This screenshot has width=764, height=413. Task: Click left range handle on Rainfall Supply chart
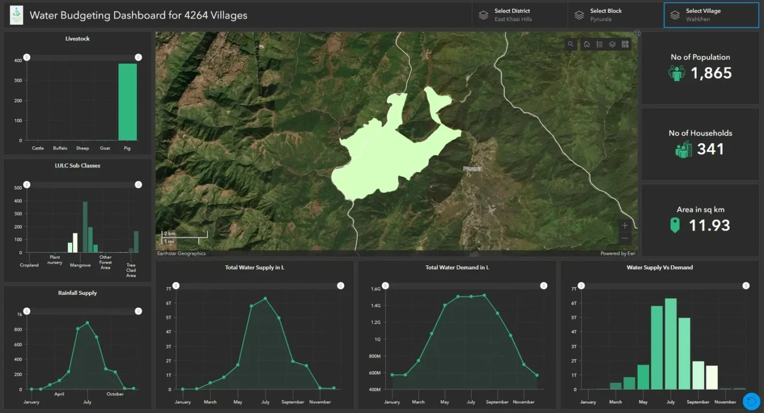27,311
